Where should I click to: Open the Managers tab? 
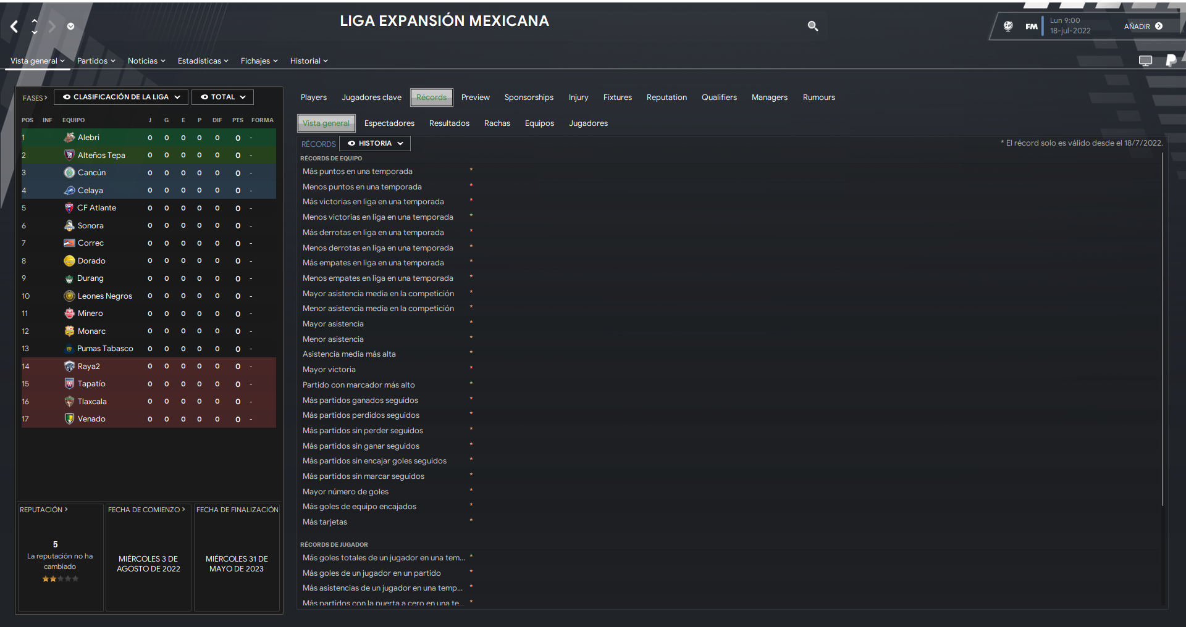click(x=769, y=98)
